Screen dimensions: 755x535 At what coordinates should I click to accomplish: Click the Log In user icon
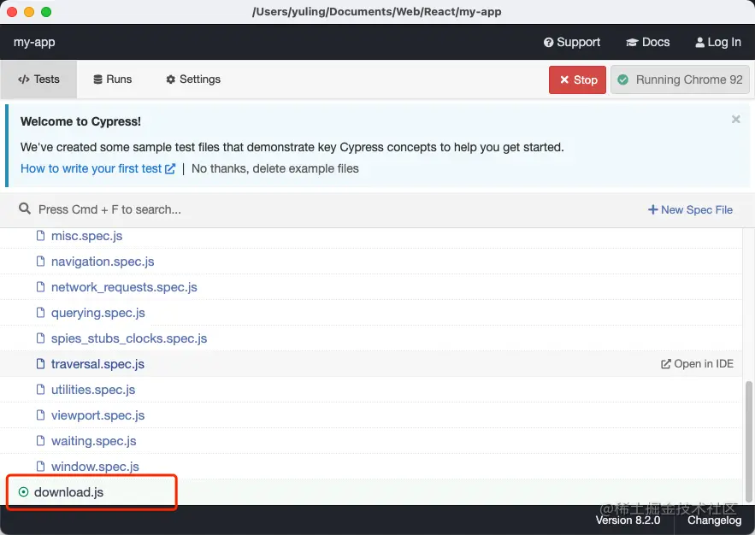point(700,43)
